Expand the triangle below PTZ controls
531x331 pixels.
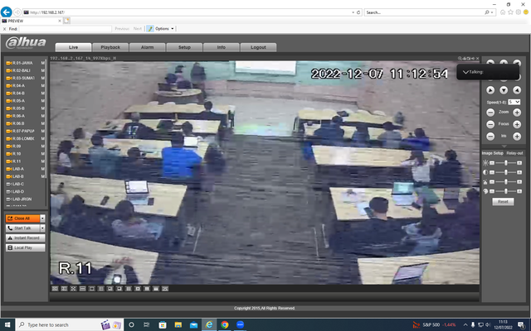504,146
